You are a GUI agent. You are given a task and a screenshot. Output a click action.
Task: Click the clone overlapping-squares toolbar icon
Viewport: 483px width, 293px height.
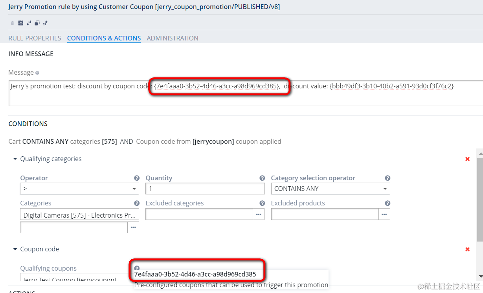point(37,23)
